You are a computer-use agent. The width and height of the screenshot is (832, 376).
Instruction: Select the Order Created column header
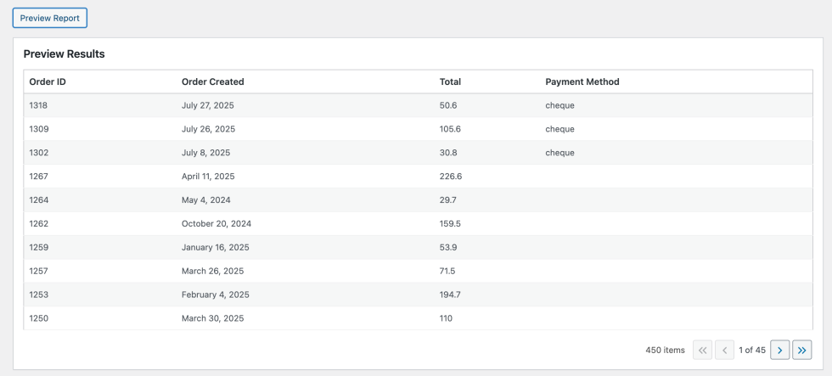point(213,81)
